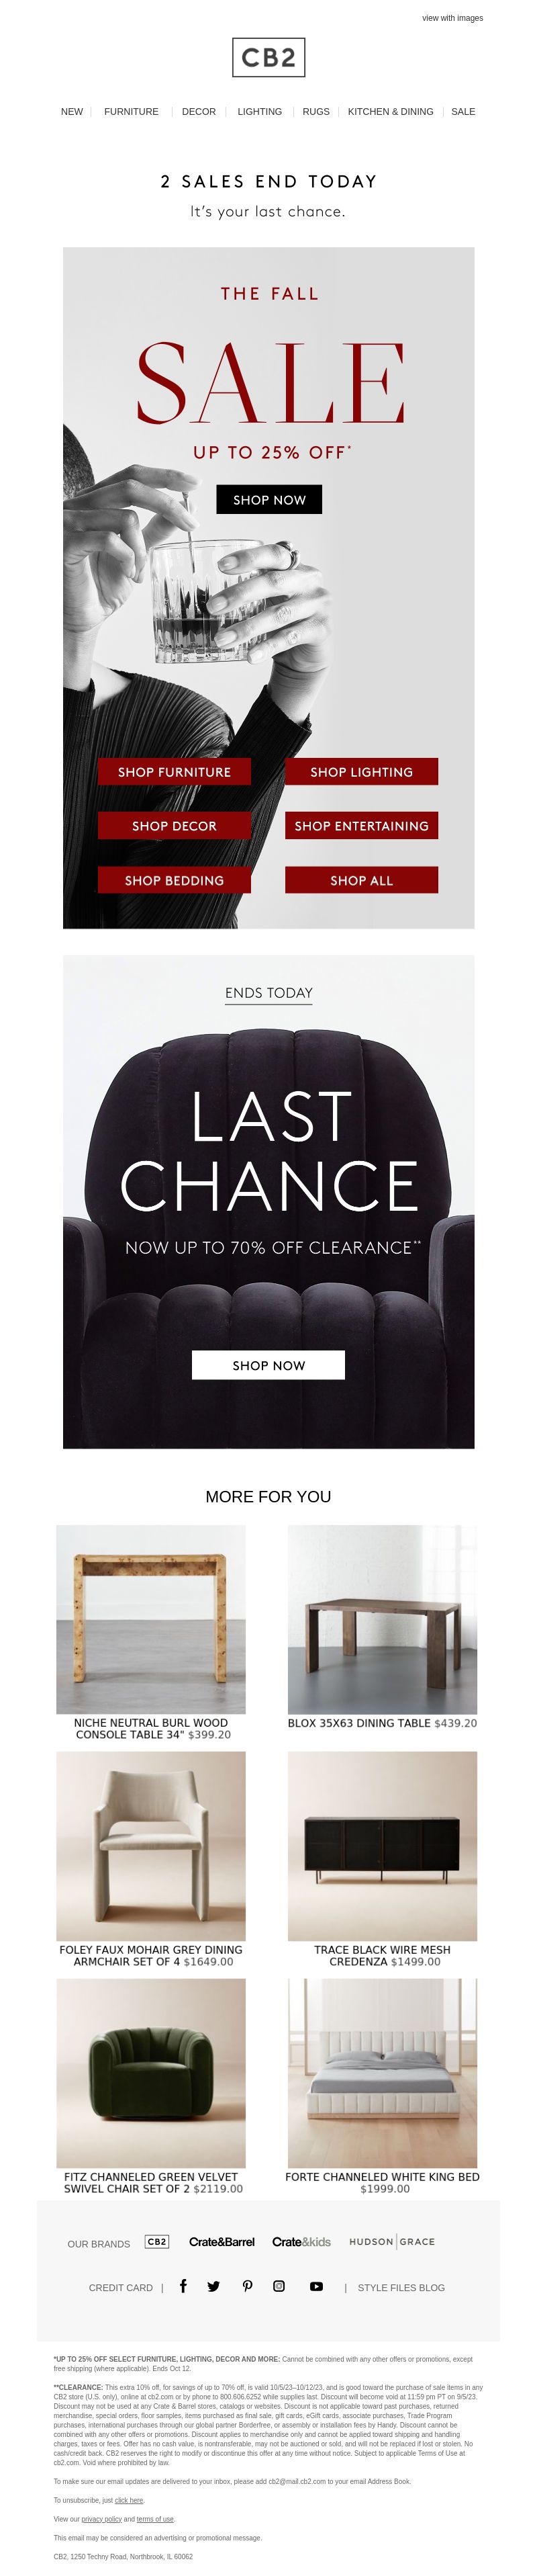Open the view with images link

pos(452,18)
